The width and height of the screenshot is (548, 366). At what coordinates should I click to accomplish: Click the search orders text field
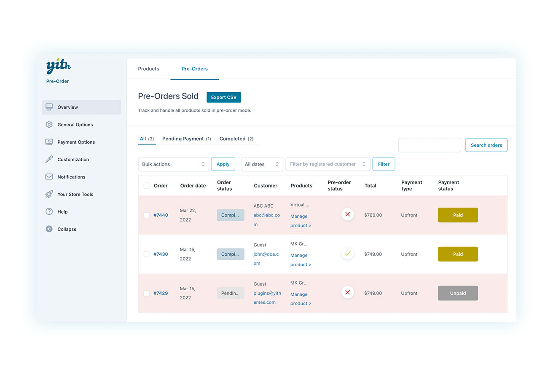pos(429,145)
